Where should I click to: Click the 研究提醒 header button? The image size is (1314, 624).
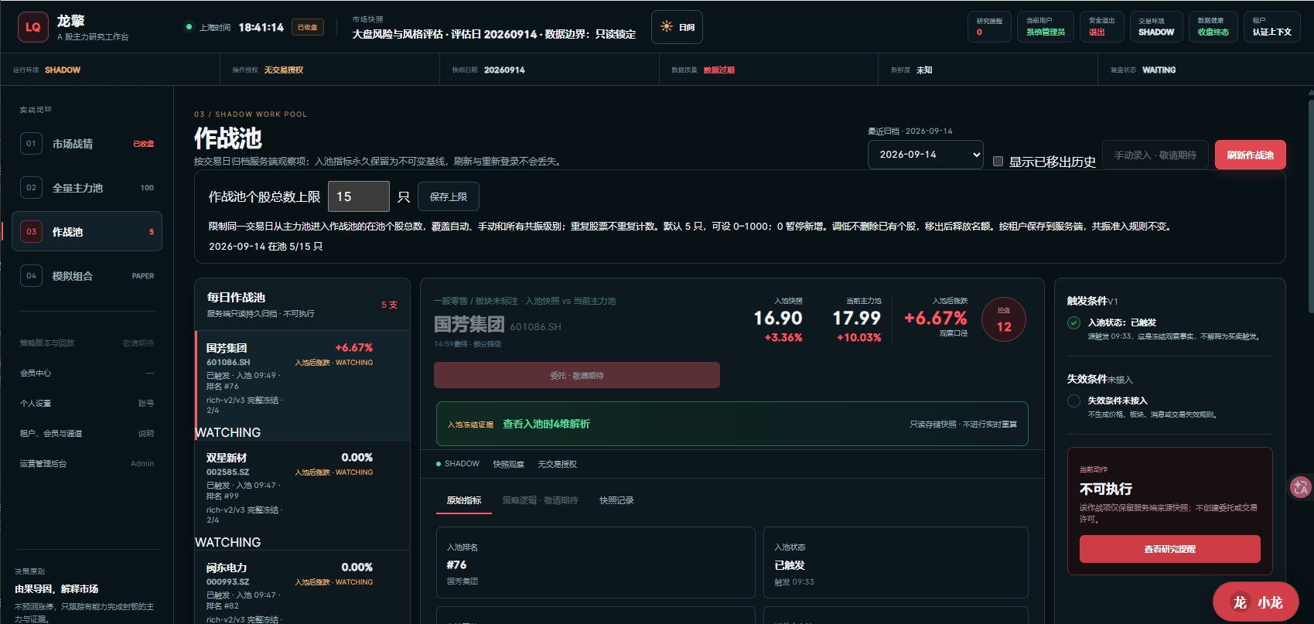[989, 27]
